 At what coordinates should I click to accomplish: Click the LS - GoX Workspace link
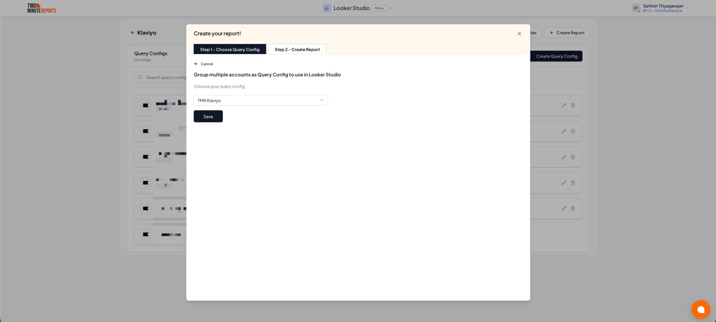tap(662, 11)
